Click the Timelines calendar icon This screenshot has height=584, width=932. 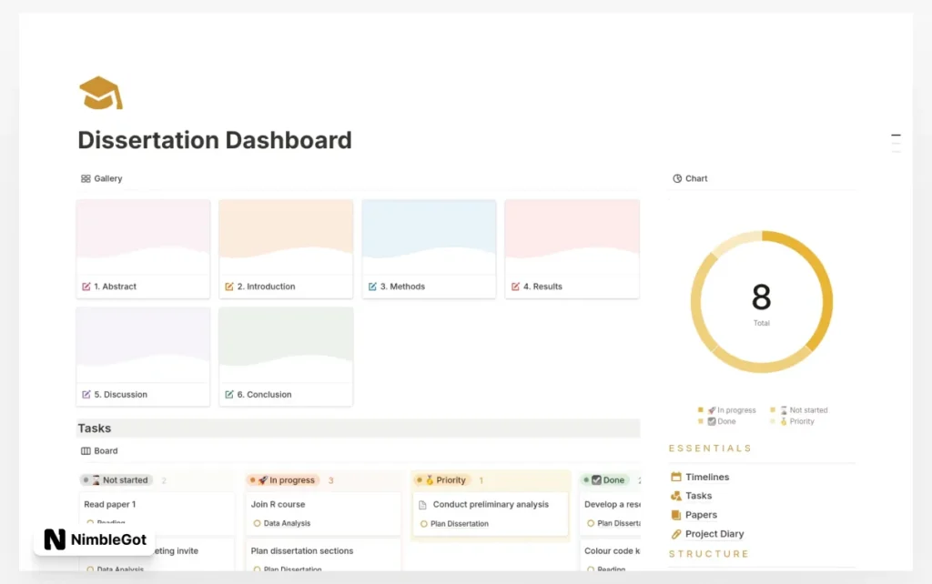click(676, 477)
